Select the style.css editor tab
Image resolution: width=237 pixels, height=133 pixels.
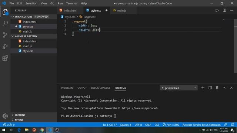coord(97,10)
